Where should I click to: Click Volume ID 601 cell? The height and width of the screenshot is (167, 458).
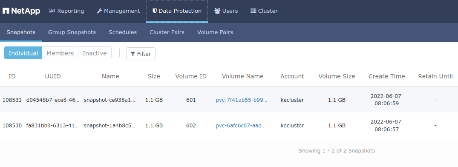[191, 100]
